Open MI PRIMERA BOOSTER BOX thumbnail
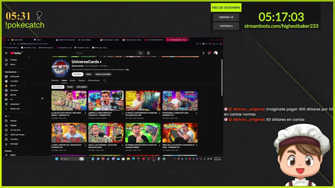 [x=143, y=133]
